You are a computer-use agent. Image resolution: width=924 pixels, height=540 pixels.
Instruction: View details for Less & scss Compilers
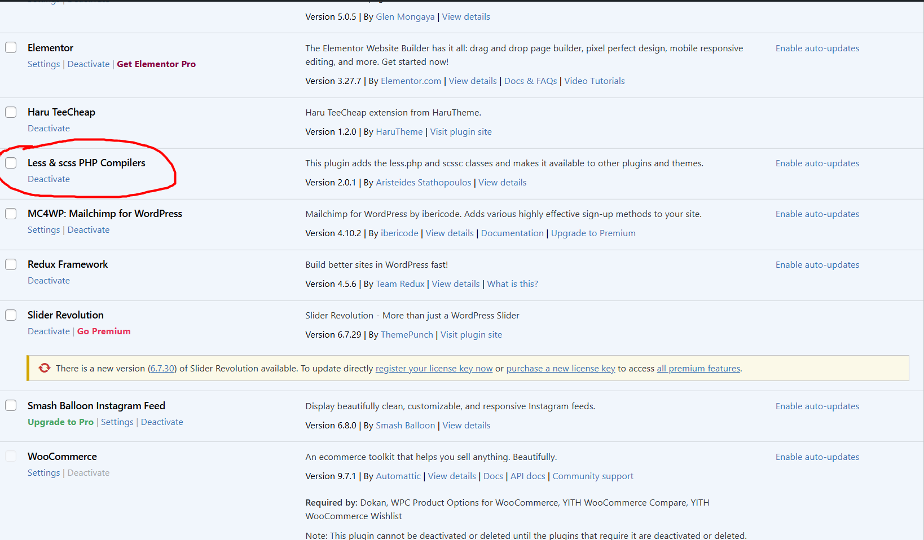503,182
